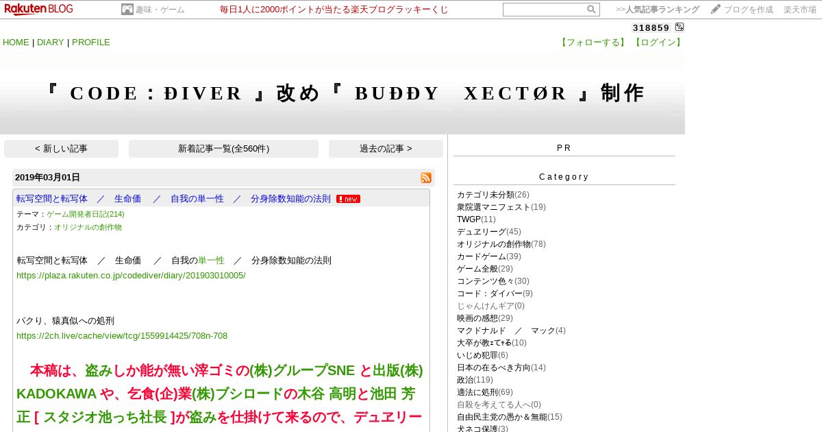The width and height of the screenshot is (822, 432).
Task: Click the Rakuten BLOG logo
Action: pos(38,9)
